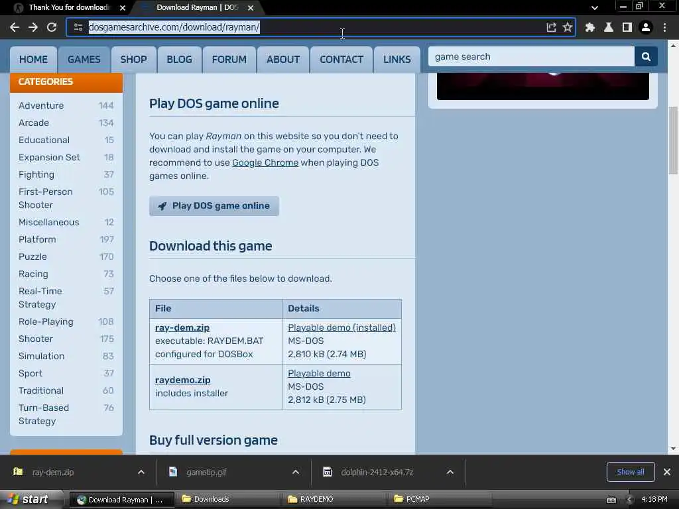The height and width of the screenshot is (509, 679).
Task: Click the ray-dem.zip file icon in downloads bar
Action: [18, 471]
